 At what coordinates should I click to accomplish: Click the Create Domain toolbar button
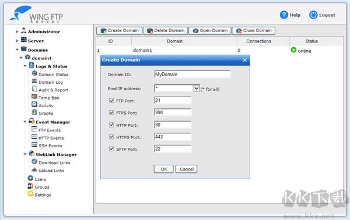120,31
